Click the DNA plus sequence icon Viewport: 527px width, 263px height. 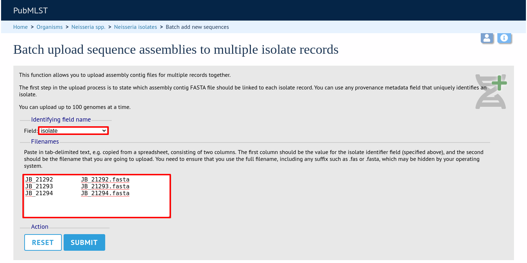491,92
